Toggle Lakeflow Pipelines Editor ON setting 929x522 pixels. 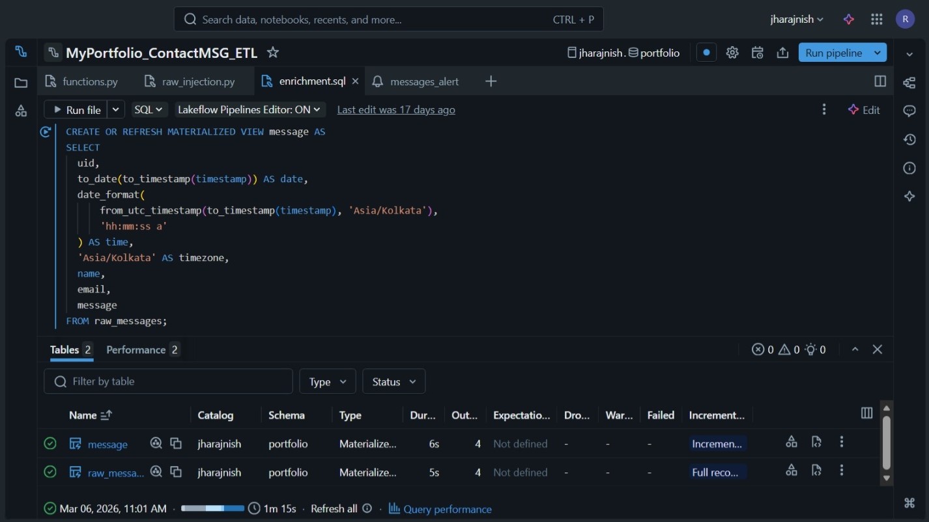(250, 110)
